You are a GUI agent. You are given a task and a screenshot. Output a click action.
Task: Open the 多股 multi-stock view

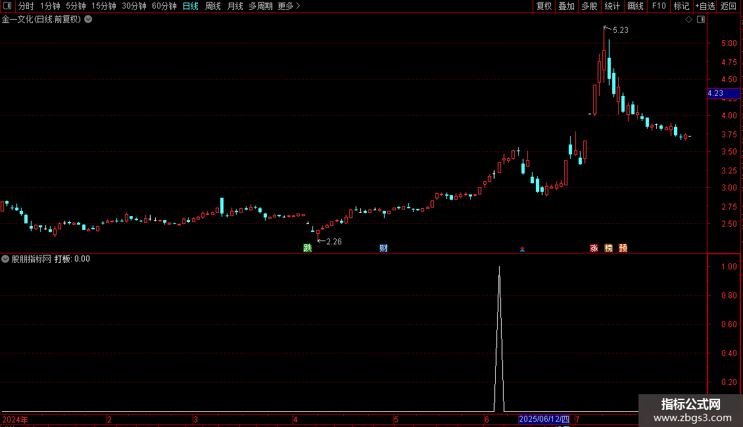click(x=589, y=6)
